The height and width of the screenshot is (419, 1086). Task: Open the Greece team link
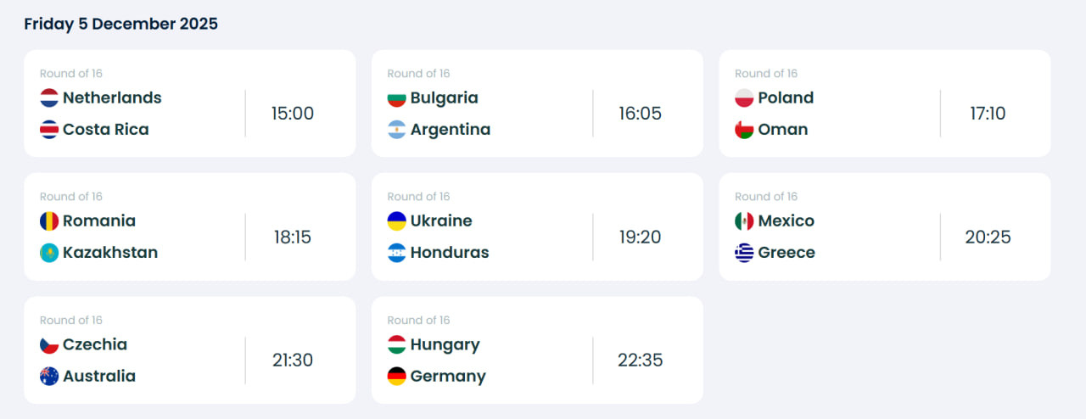point(787,253)
